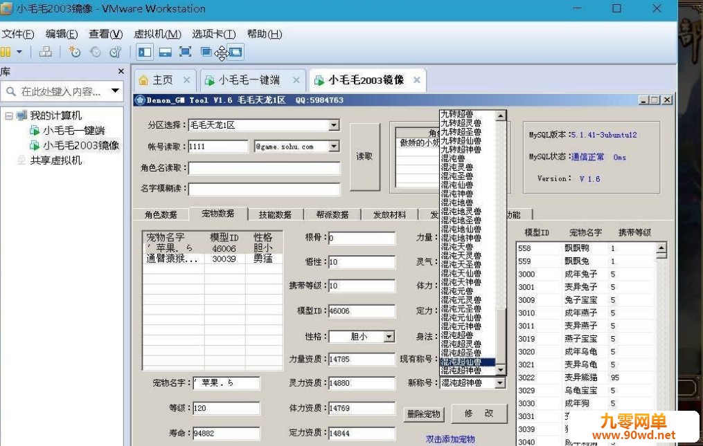
Task: Select 小毛毛一键端 in the library tree
Action: tap(73, 130)
